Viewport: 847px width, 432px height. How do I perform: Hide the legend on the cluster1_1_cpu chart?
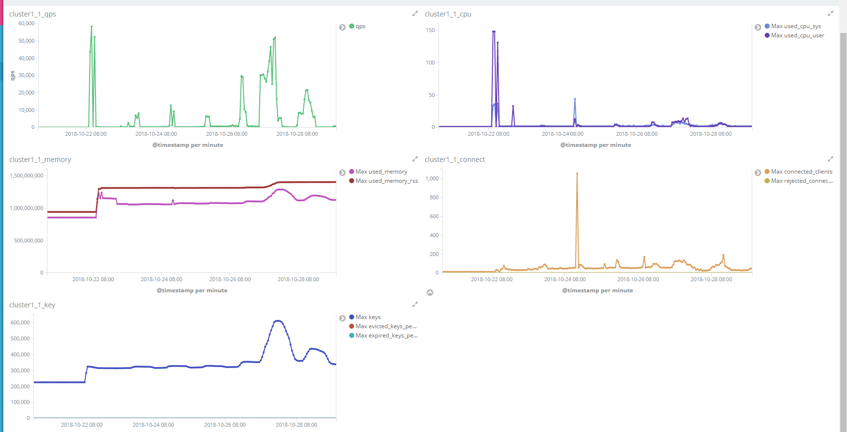[758, 27]
